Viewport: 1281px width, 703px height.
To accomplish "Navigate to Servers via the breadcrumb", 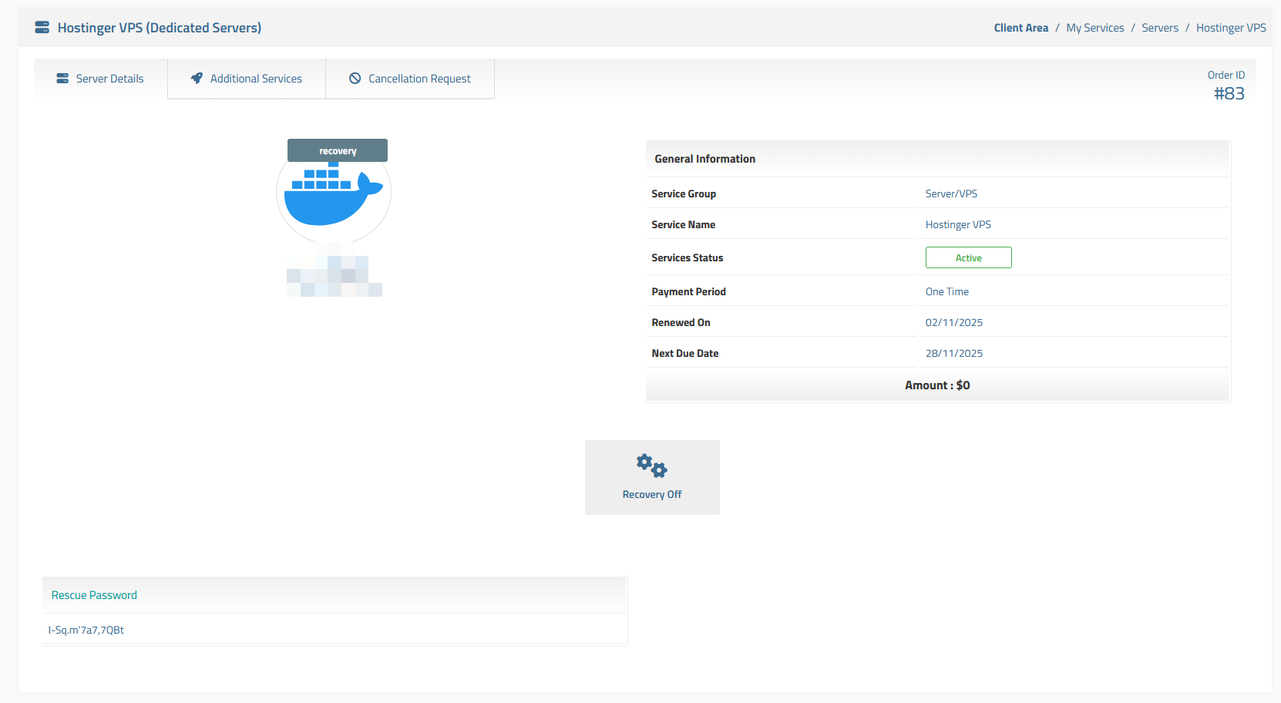I will 1159,27.
